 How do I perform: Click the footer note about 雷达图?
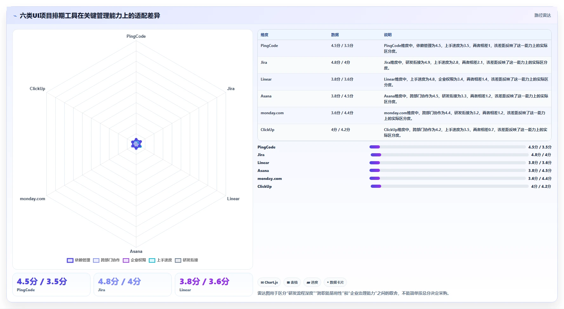[x=354, y=293]
